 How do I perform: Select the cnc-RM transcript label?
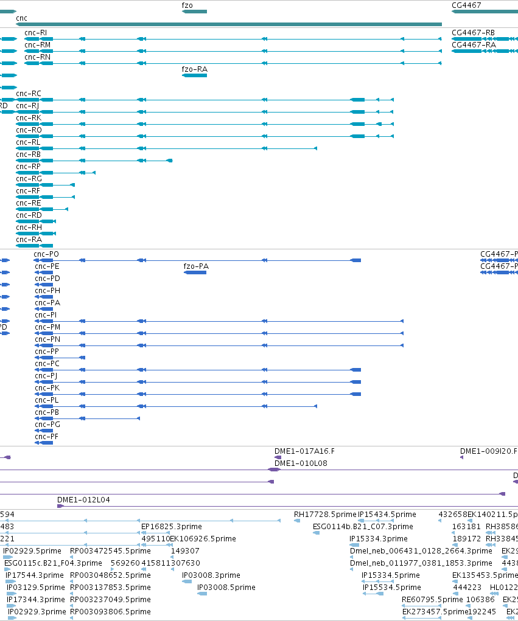[37, 45]
